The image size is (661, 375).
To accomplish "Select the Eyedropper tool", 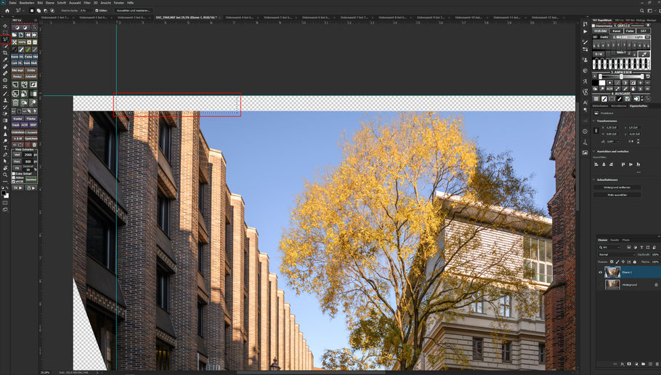I will click(5, 60).
